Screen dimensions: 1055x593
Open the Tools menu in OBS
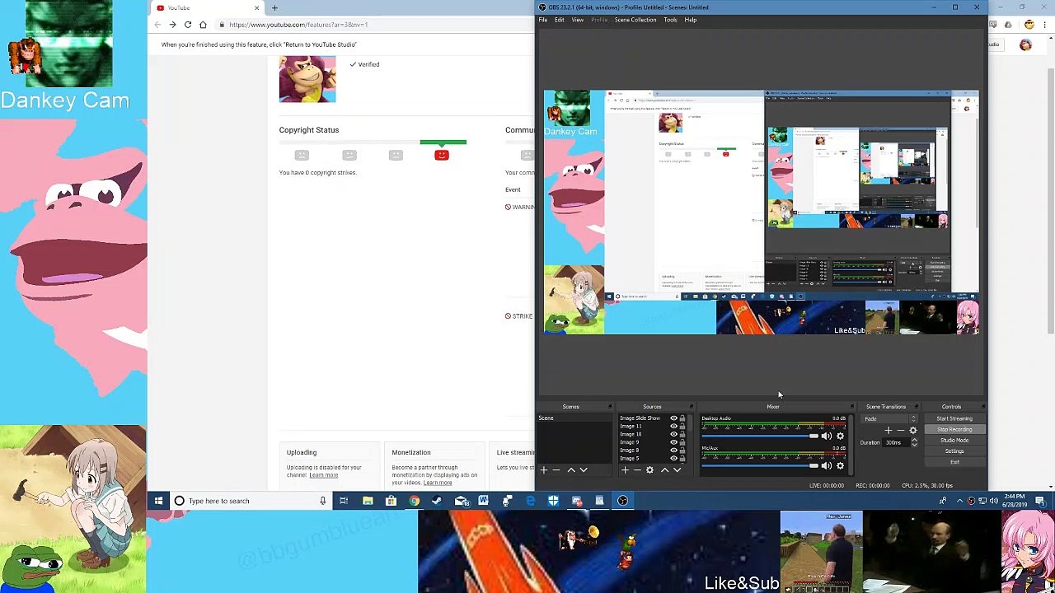point(671,20)
